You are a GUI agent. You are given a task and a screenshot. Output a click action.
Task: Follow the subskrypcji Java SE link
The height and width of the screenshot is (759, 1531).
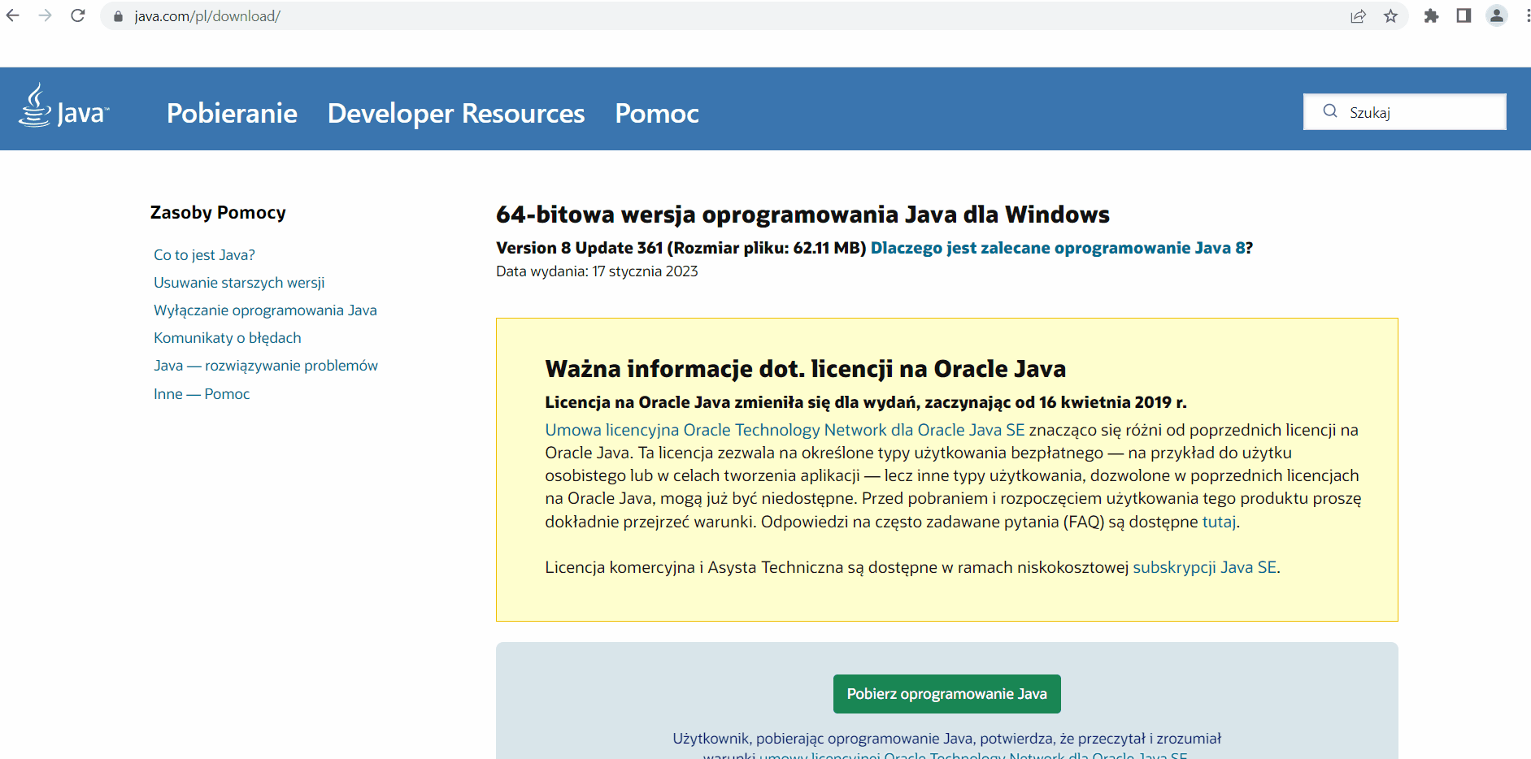click(x=1204, y=567)
